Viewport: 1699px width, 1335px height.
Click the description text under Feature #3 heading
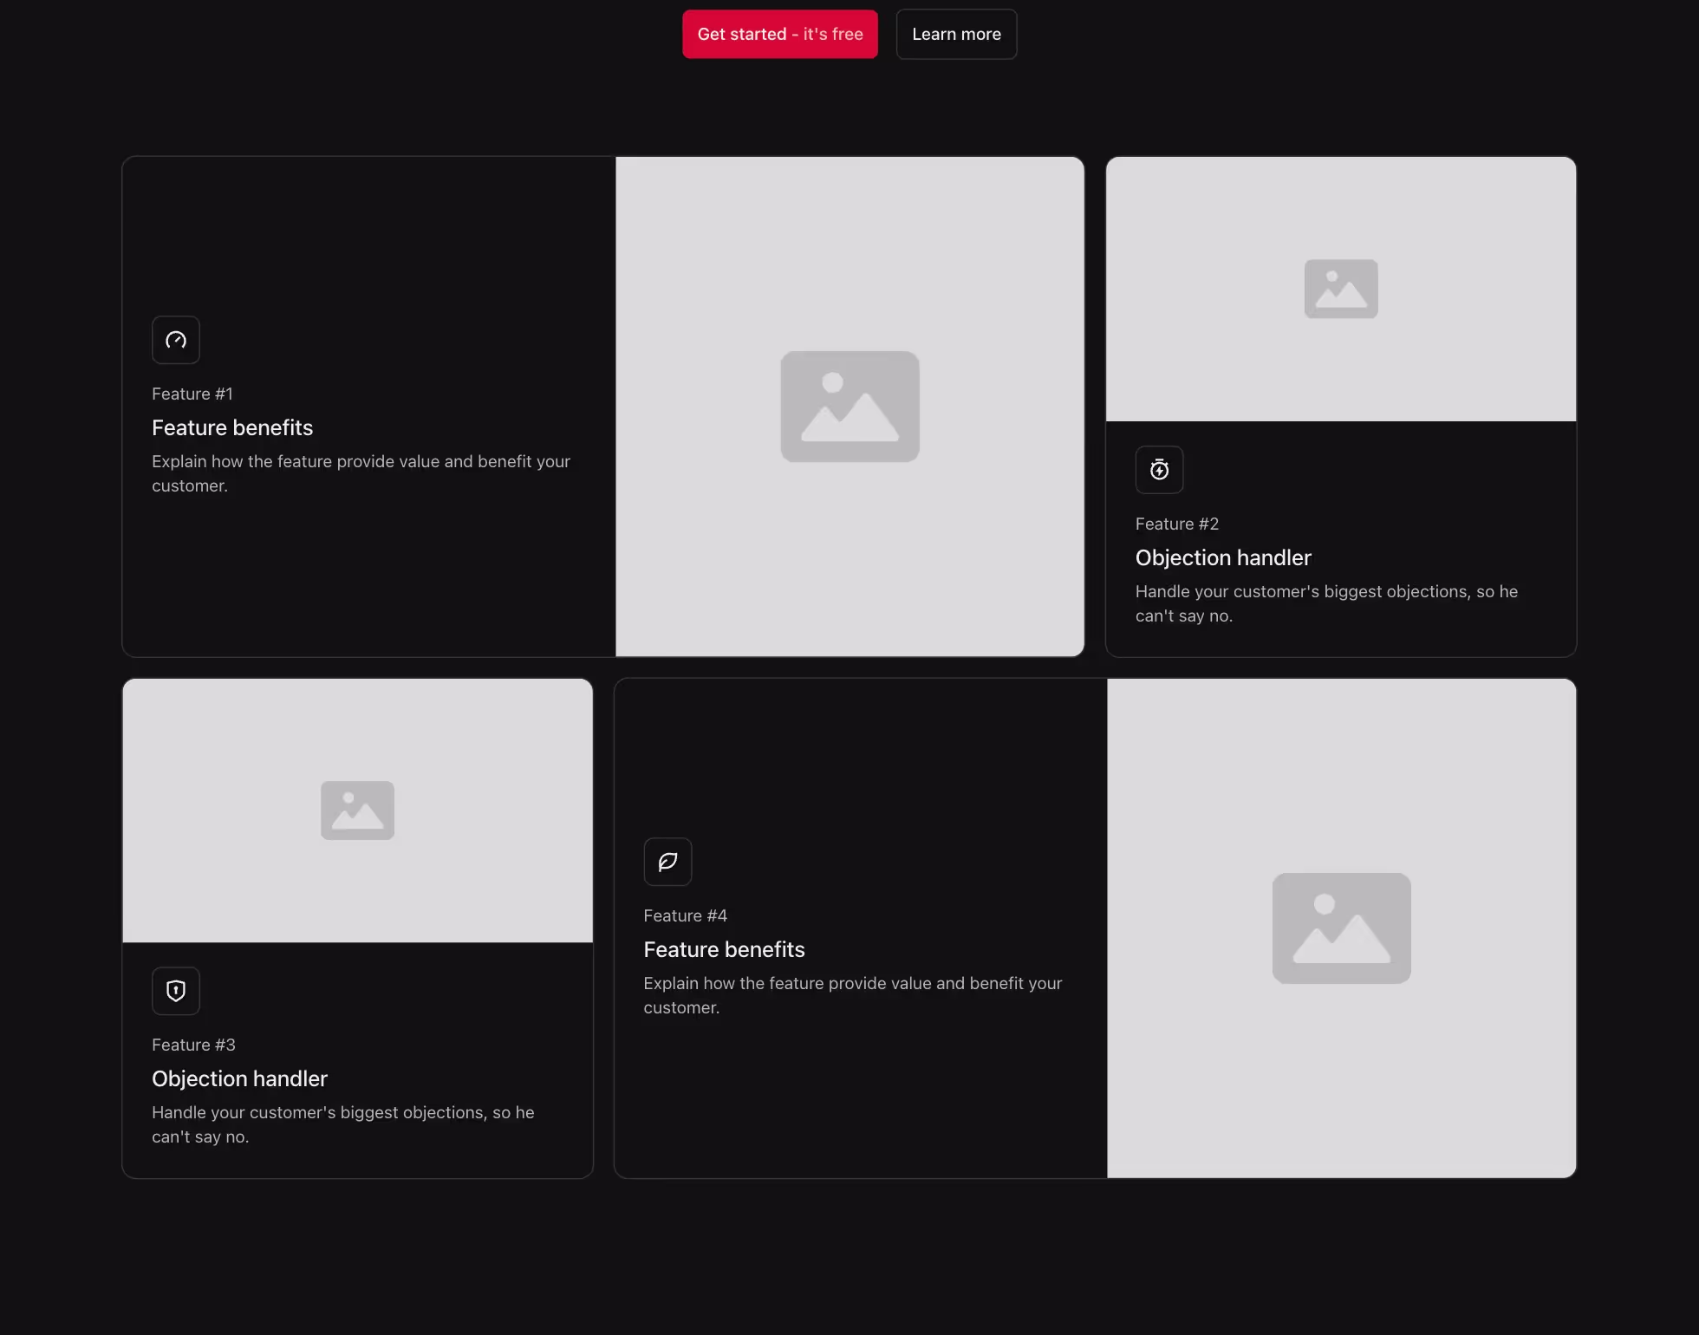click(x=342, y=1124)
